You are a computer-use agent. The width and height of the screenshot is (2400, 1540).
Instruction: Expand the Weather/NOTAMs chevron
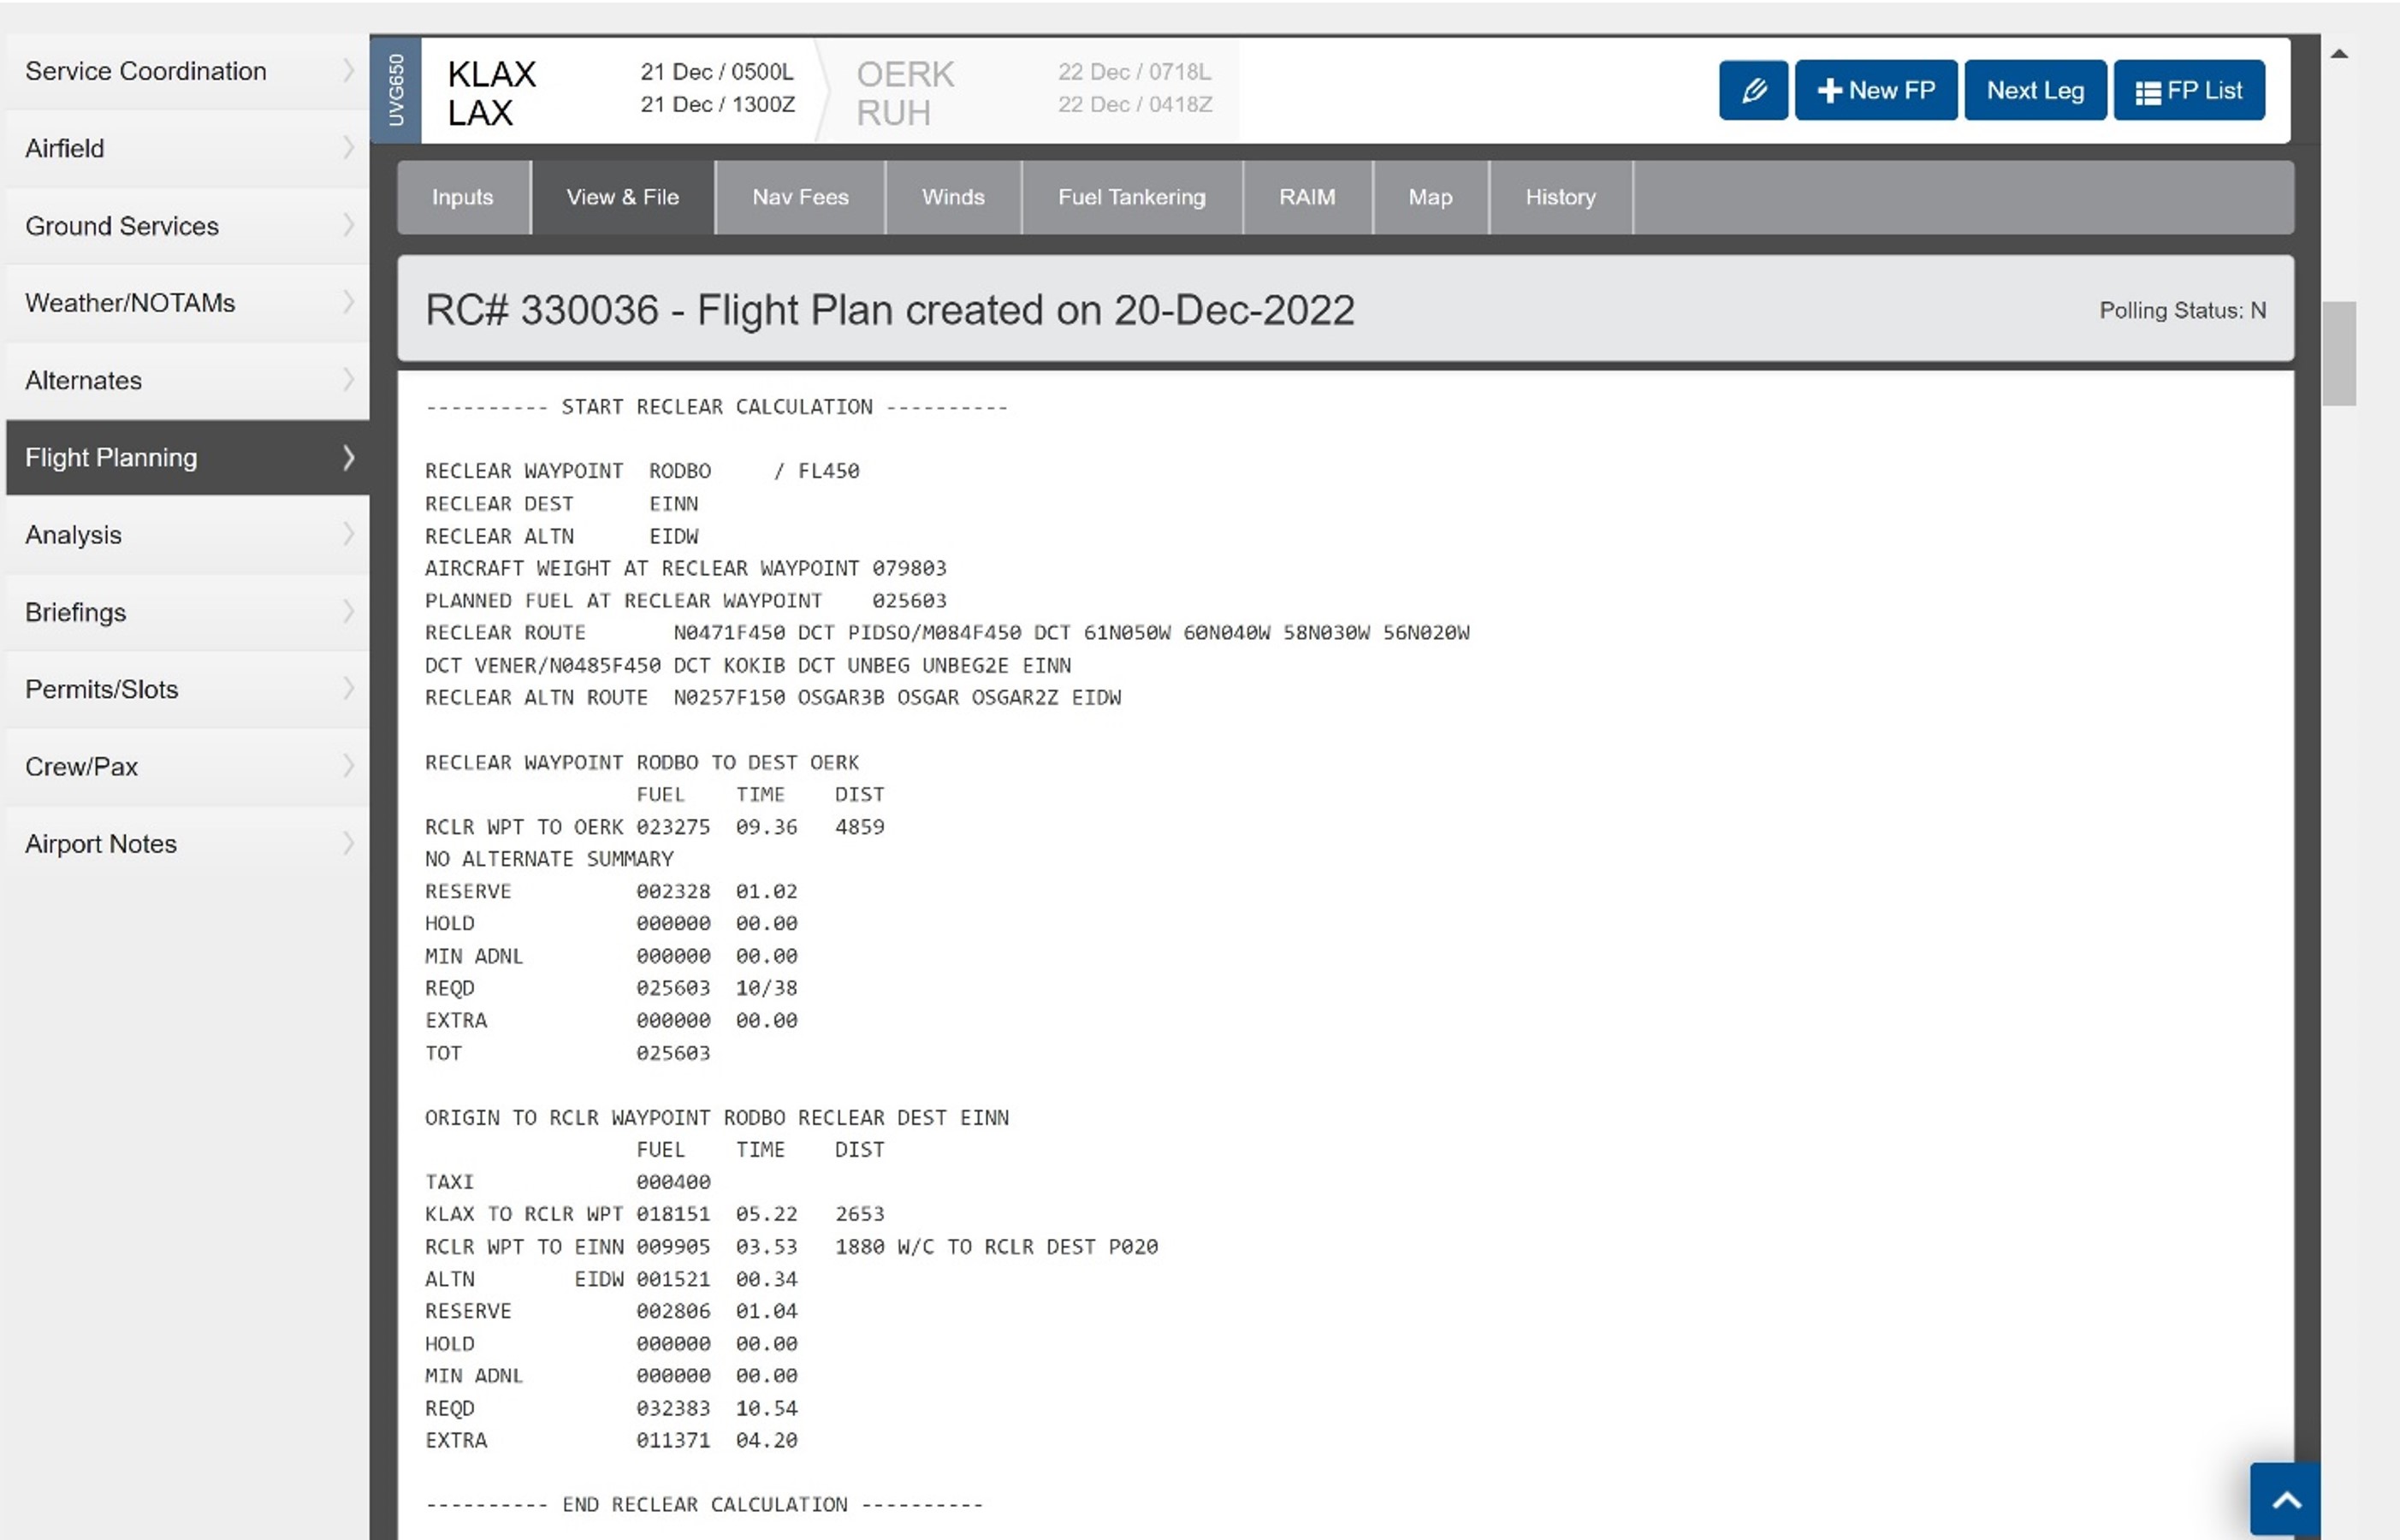[348, 303]
